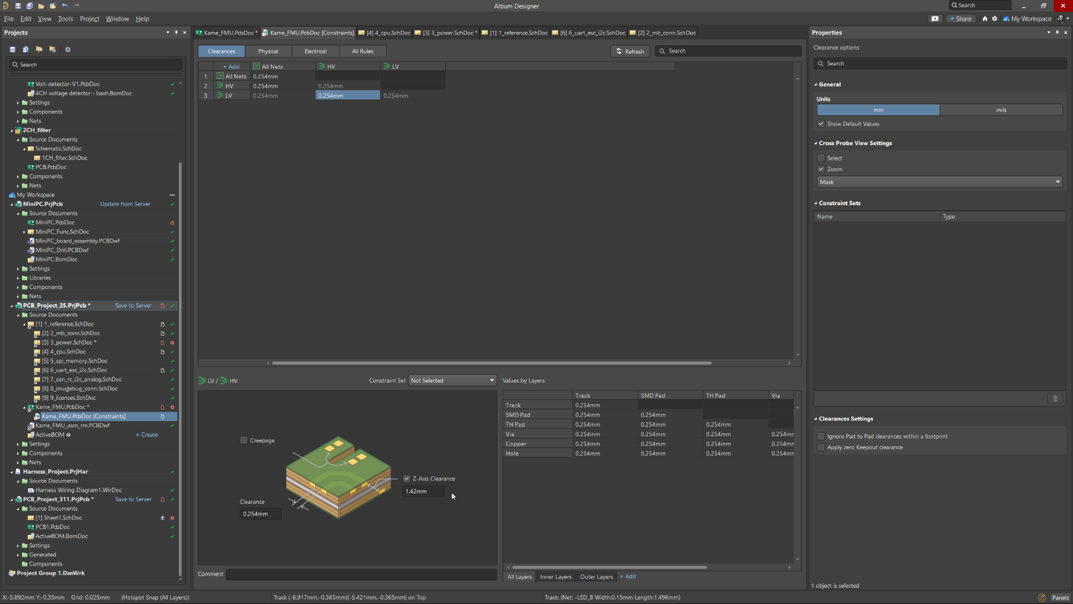Open the Home page icon

pos(985,18)
